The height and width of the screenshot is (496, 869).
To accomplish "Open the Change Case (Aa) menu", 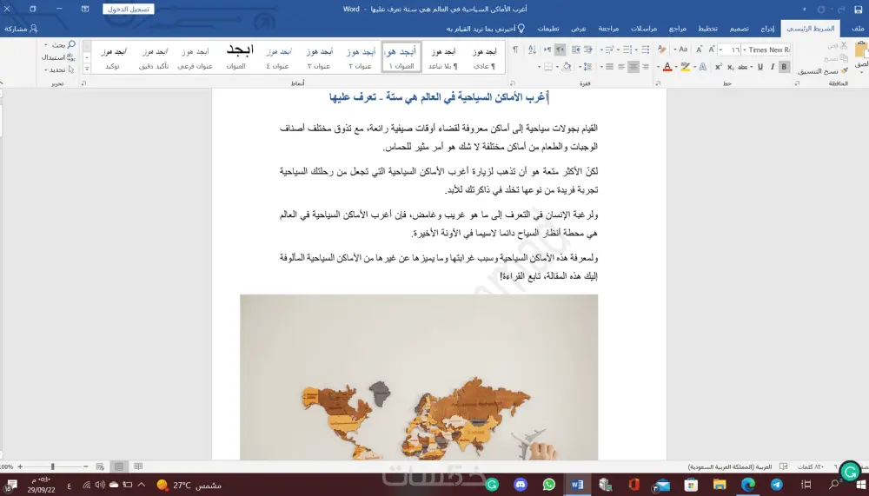I will pos(681,50).
